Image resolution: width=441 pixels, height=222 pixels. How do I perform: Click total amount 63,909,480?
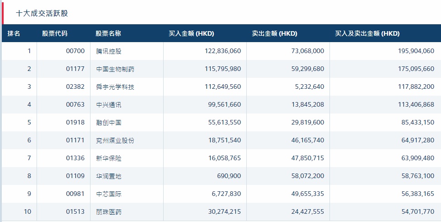pos(418,158)
